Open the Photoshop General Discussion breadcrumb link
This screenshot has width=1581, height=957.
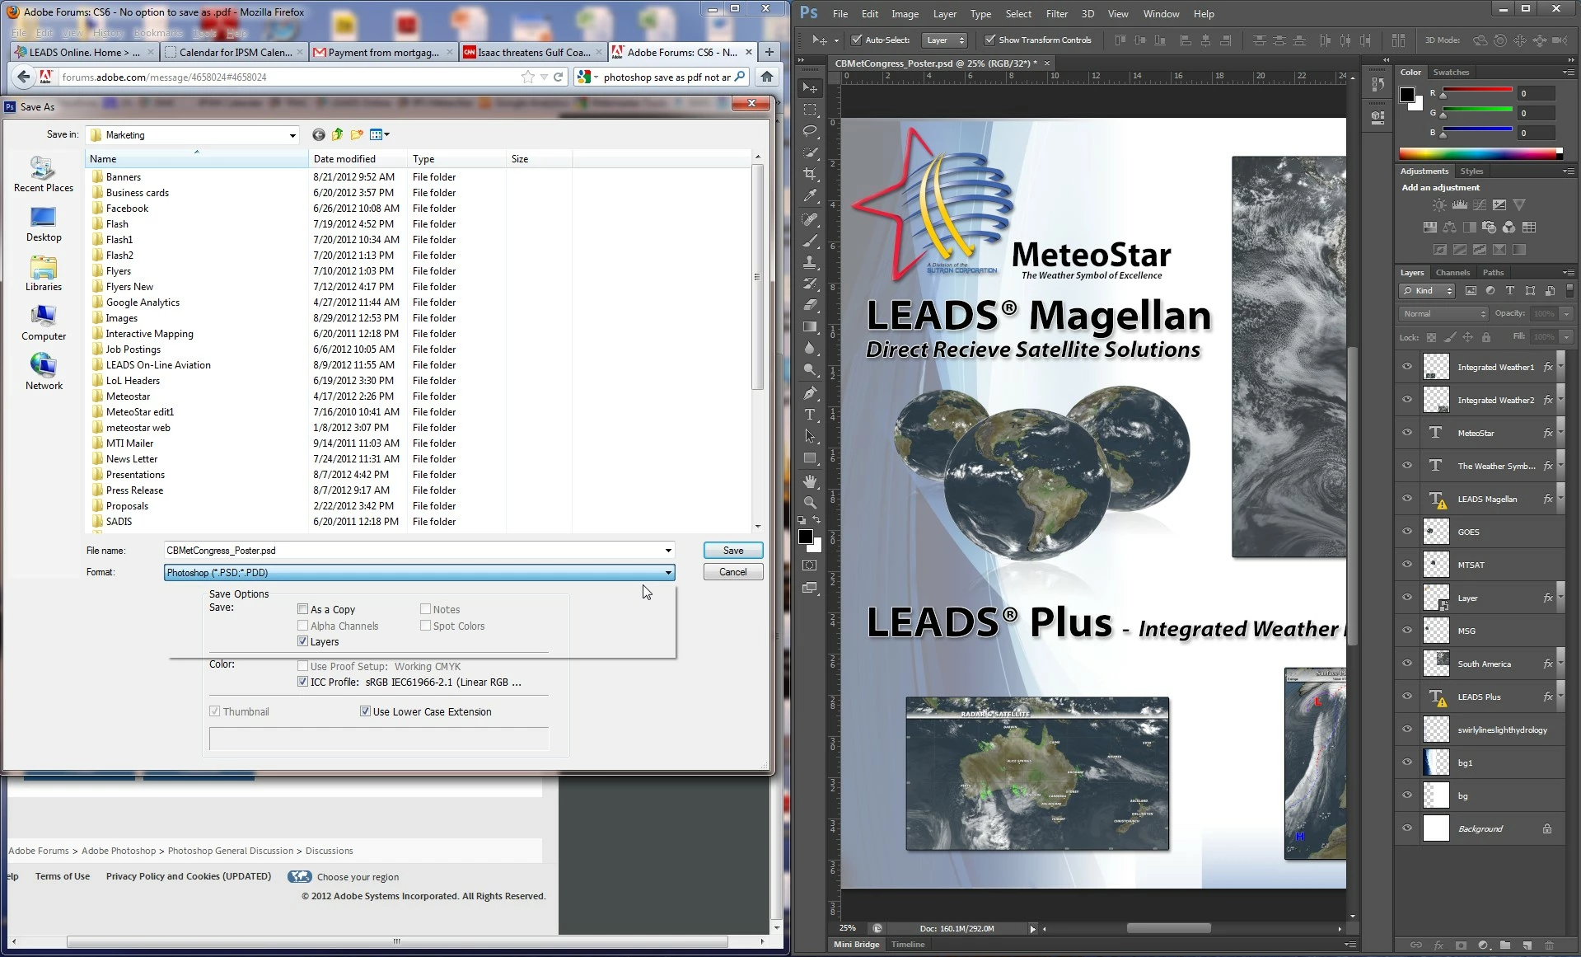coord(231,851)
